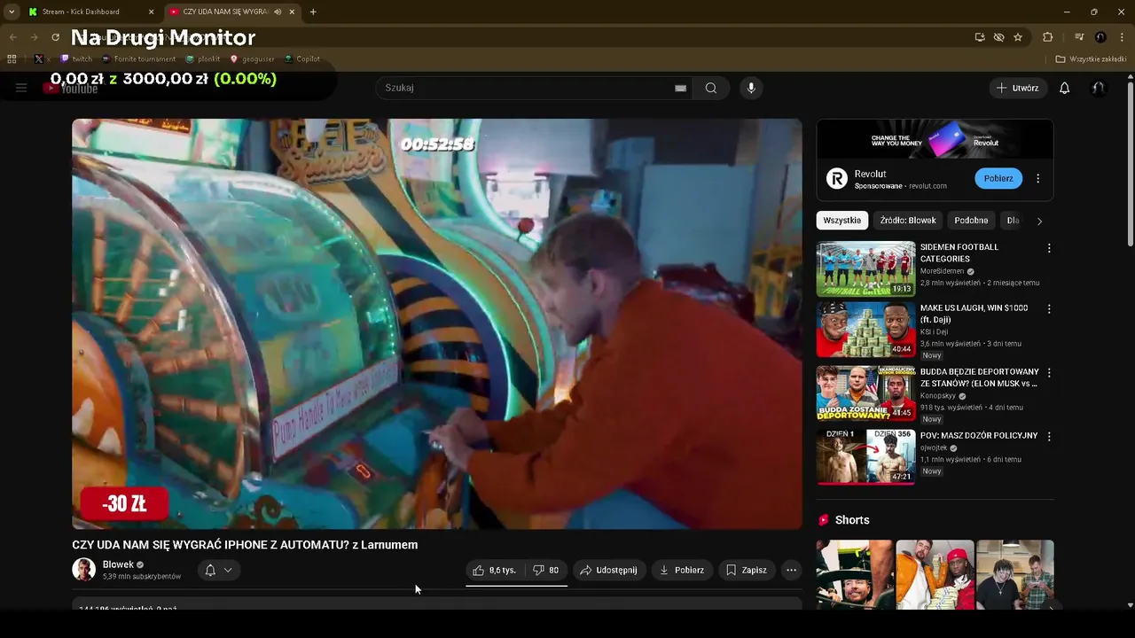This screenshot has width=1135, height=638.
Task: Open the geogusser bookmark
Action: click(254, 59)
